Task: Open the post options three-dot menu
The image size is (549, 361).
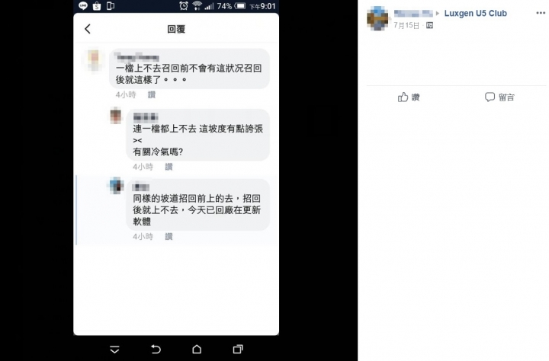Action: pos(541,13)
